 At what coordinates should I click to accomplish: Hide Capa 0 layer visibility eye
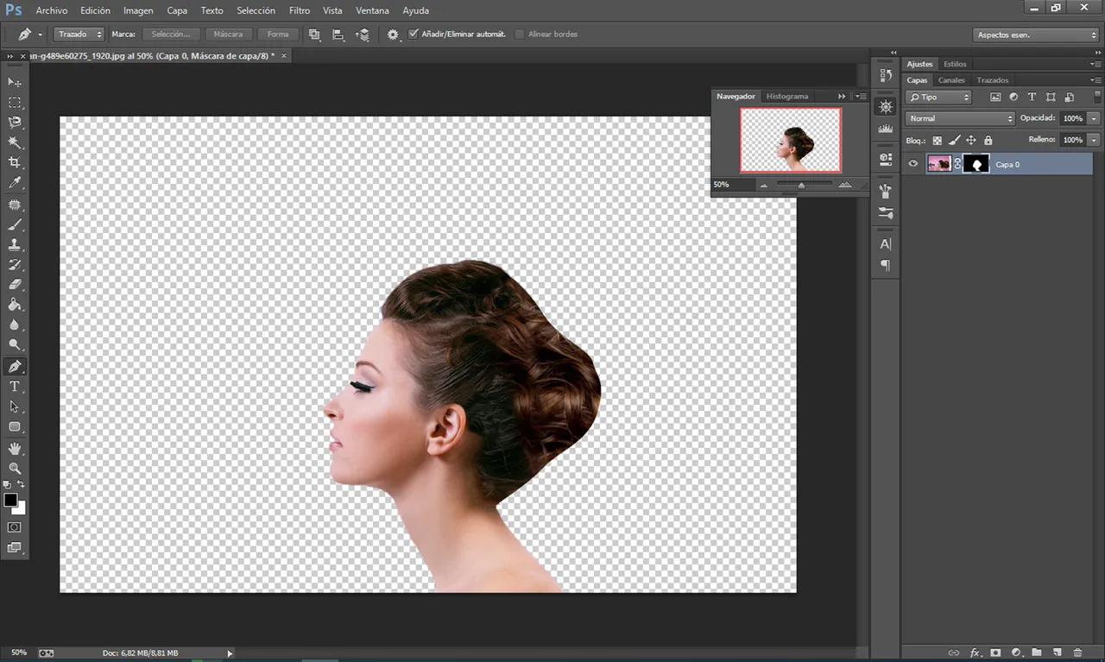point(913,163)
